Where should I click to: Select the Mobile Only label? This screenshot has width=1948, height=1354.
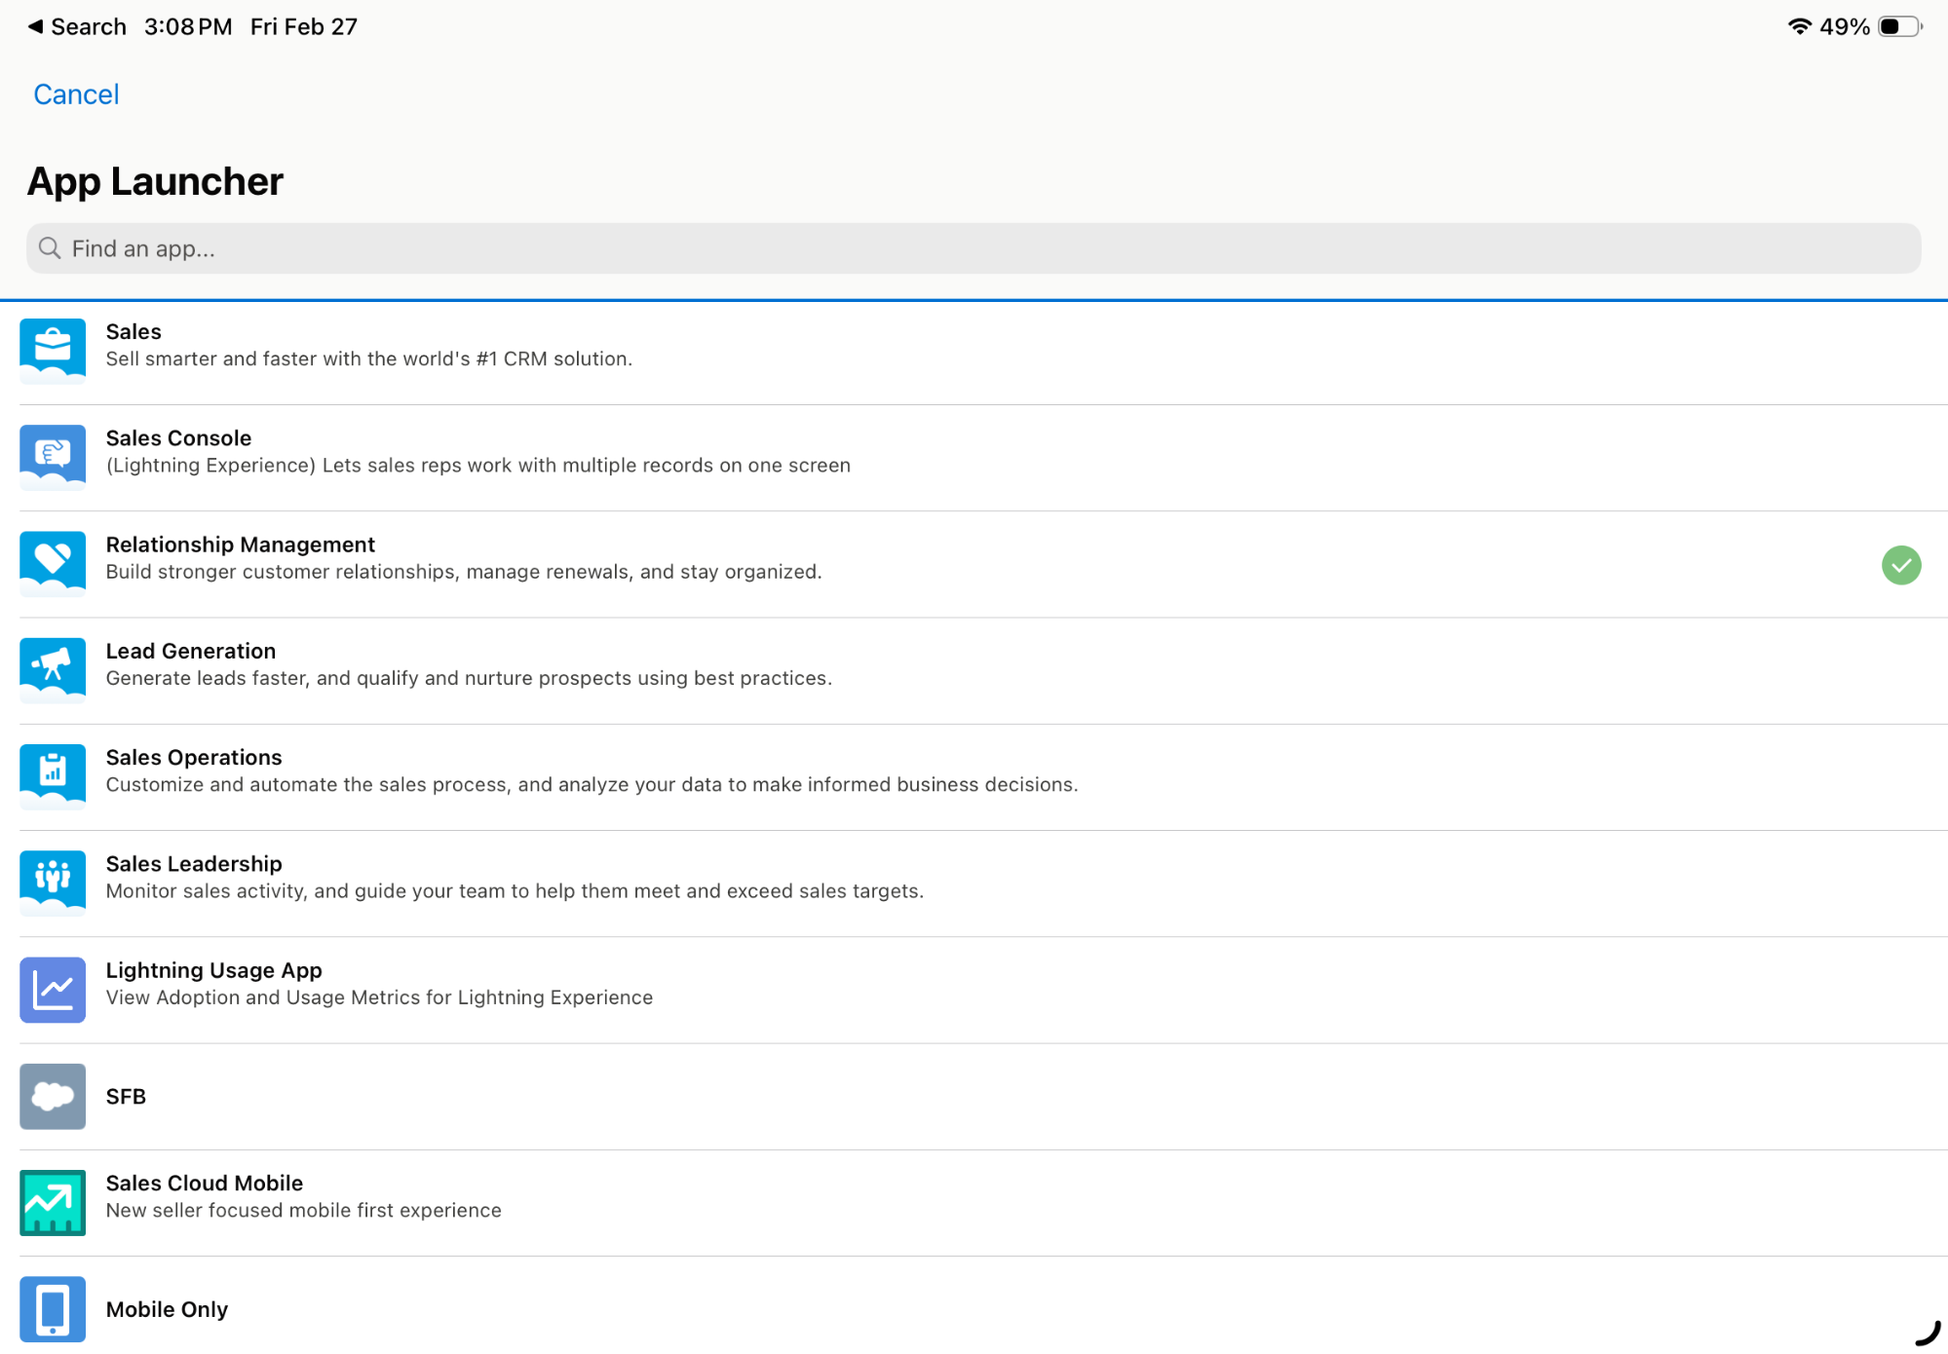(167, 1309)
